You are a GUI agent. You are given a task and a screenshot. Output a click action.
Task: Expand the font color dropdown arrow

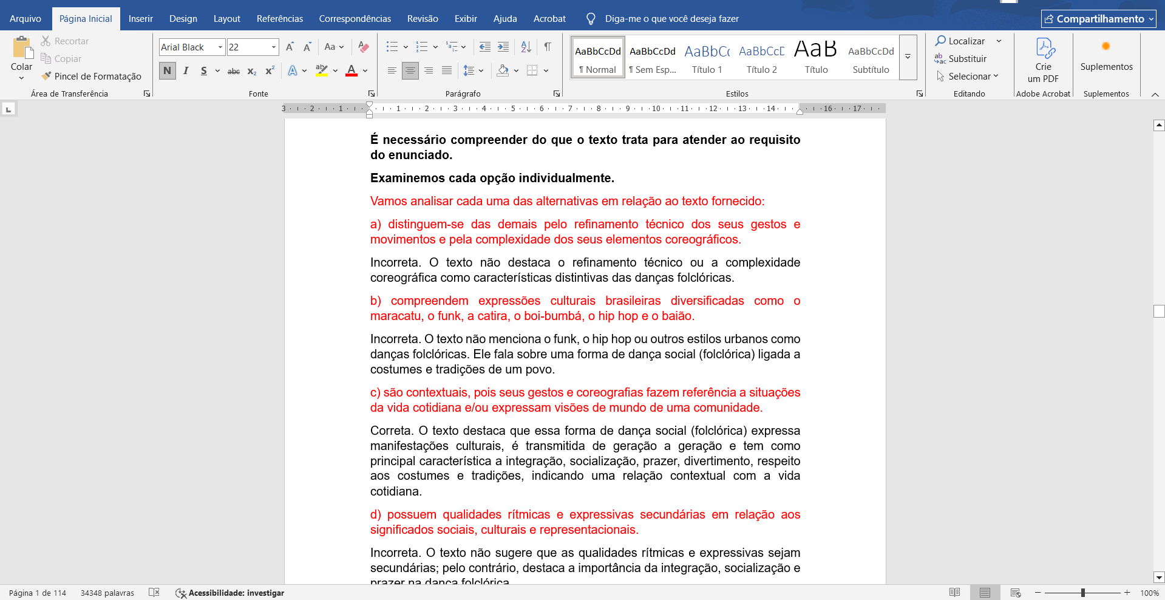(365, 70)
